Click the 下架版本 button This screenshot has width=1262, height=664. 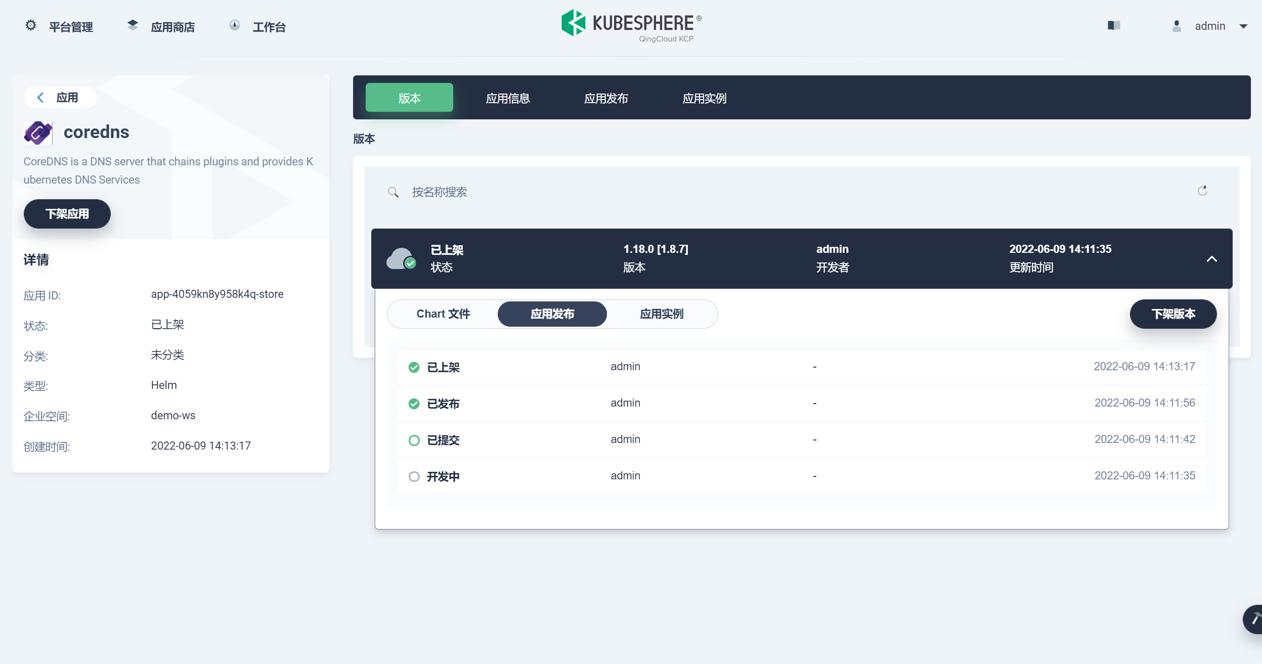[x=1173, y=314]
